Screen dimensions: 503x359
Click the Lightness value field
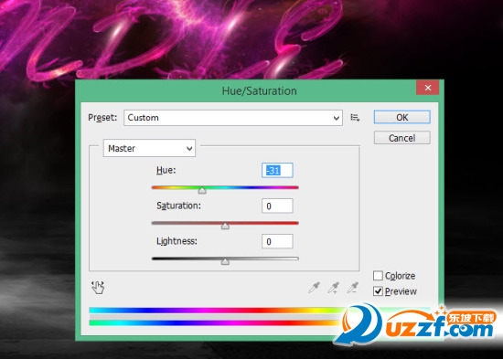pyautogui.click(x=277, y=241)
